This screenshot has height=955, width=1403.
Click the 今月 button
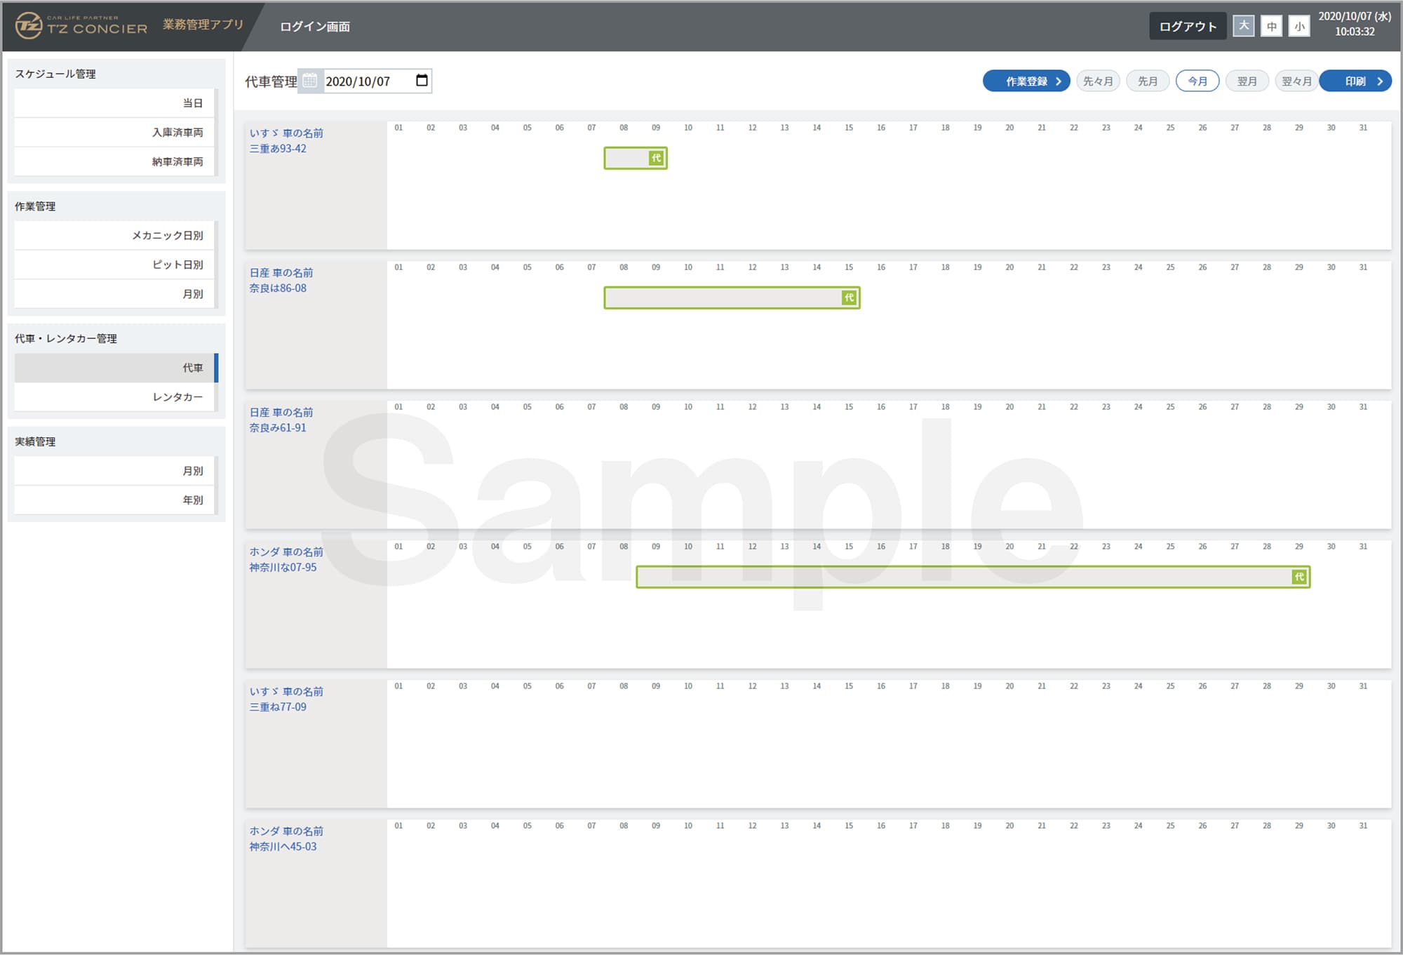pos(1197,81)
